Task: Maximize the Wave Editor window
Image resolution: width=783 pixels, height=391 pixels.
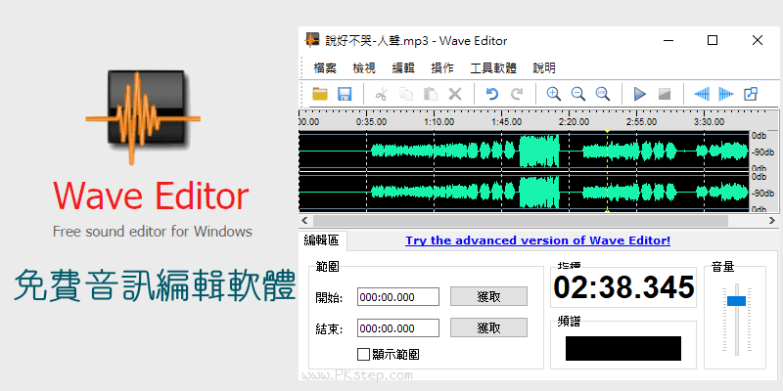Action: (713, 40)
